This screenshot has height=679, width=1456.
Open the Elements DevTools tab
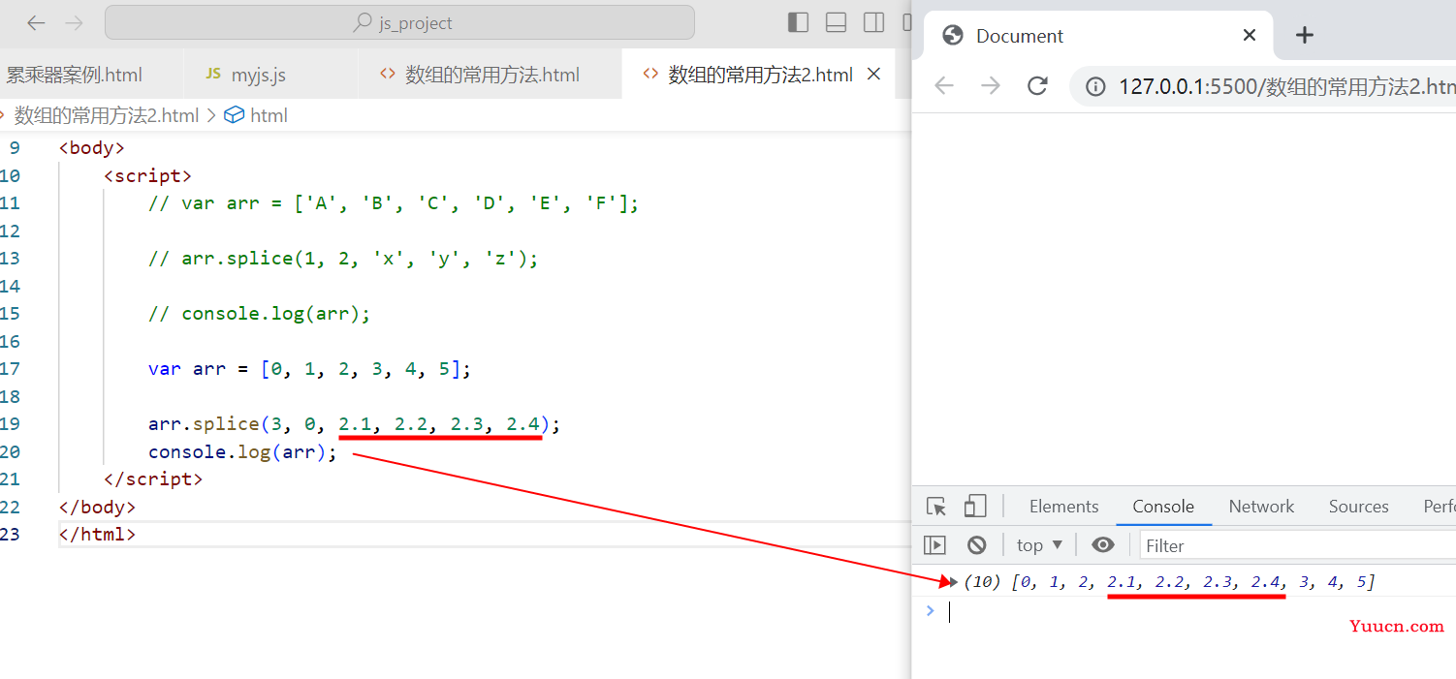(1063, 507)
